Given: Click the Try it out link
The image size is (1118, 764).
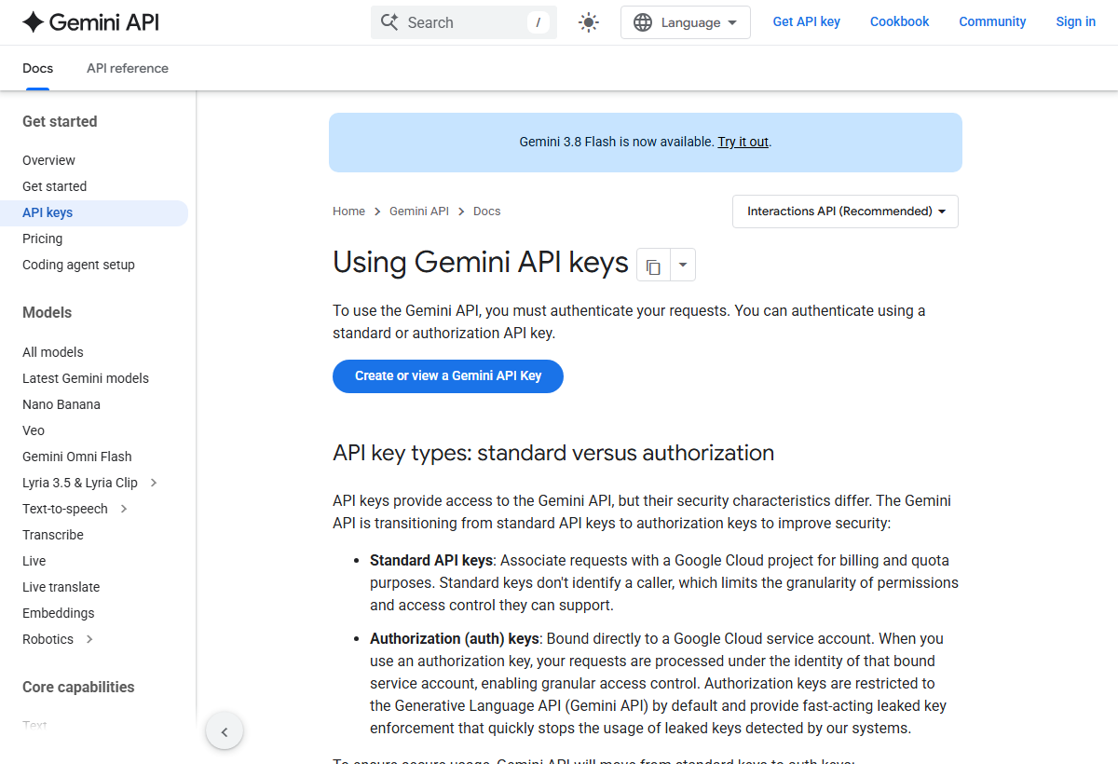Looking at the screenshot, I should click(743, 143).
